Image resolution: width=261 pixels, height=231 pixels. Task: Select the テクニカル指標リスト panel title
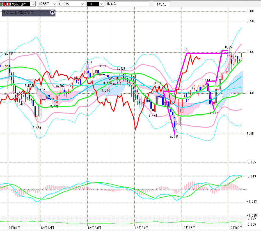20,13
